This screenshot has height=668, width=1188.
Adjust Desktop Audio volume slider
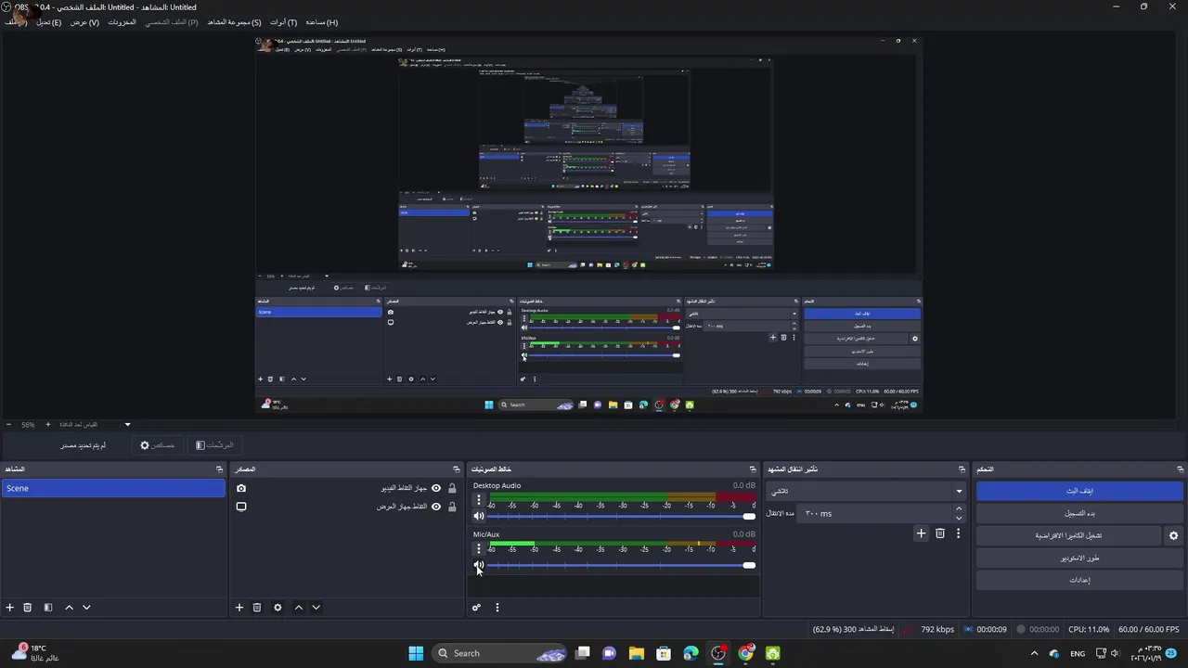pyautogui.click(x=621, y=516)
